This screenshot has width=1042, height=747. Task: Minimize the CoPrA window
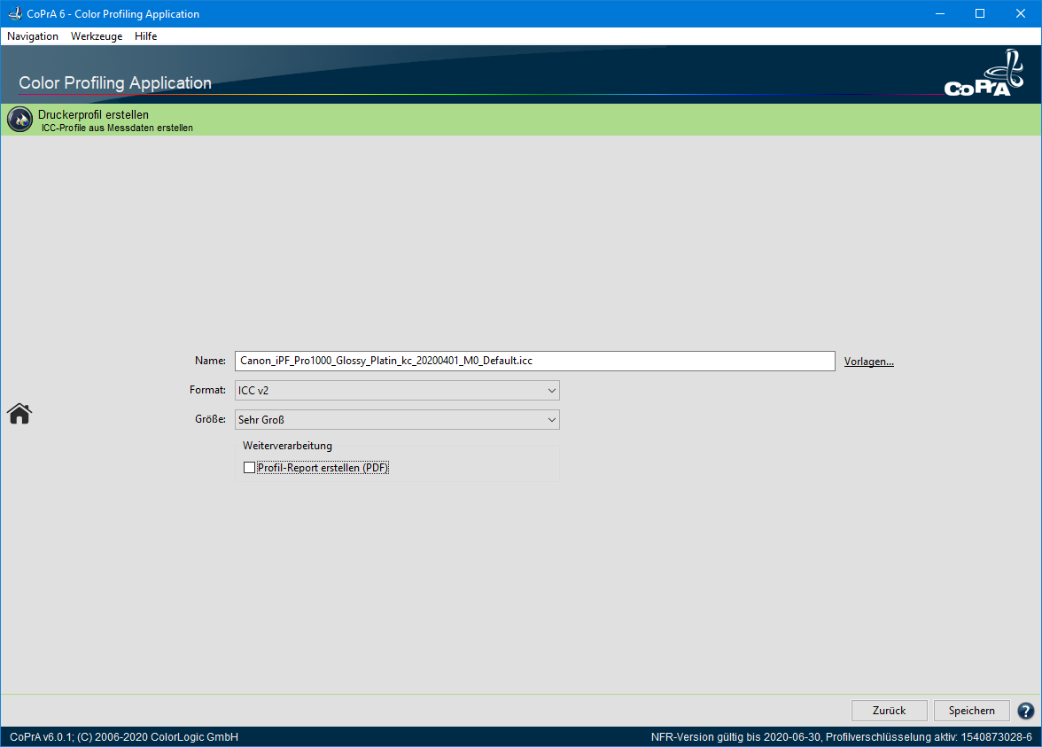click(x=939, y=13)
